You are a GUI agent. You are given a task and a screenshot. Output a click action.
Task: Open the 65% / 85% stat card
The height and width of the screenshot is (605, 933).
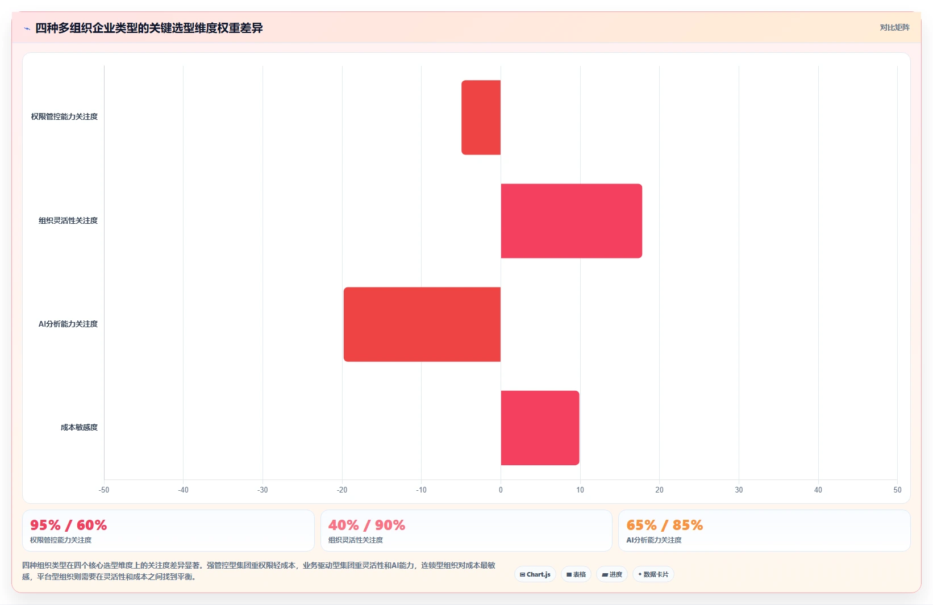[x=764, y=531]
